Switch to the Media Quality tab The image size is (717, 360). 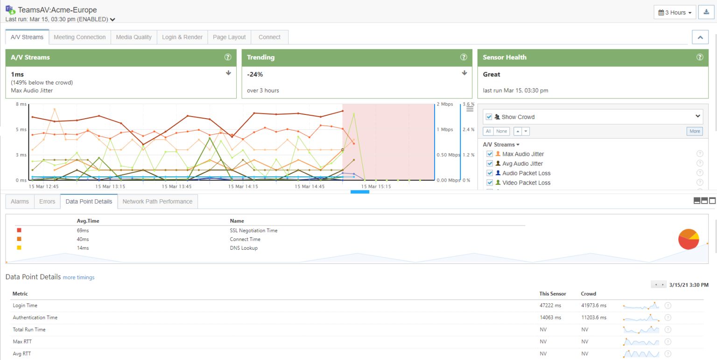click(x=134, y=36)
